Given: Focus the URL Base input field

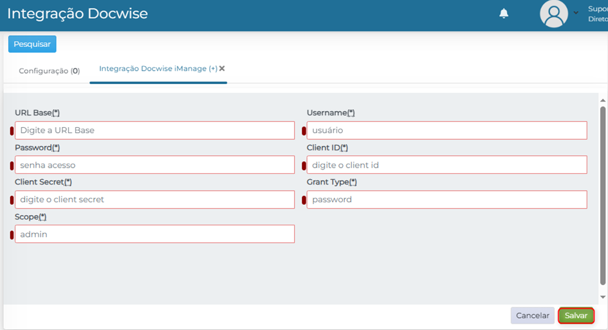Looking at the screenshot, I should click(x=154, y=130).
